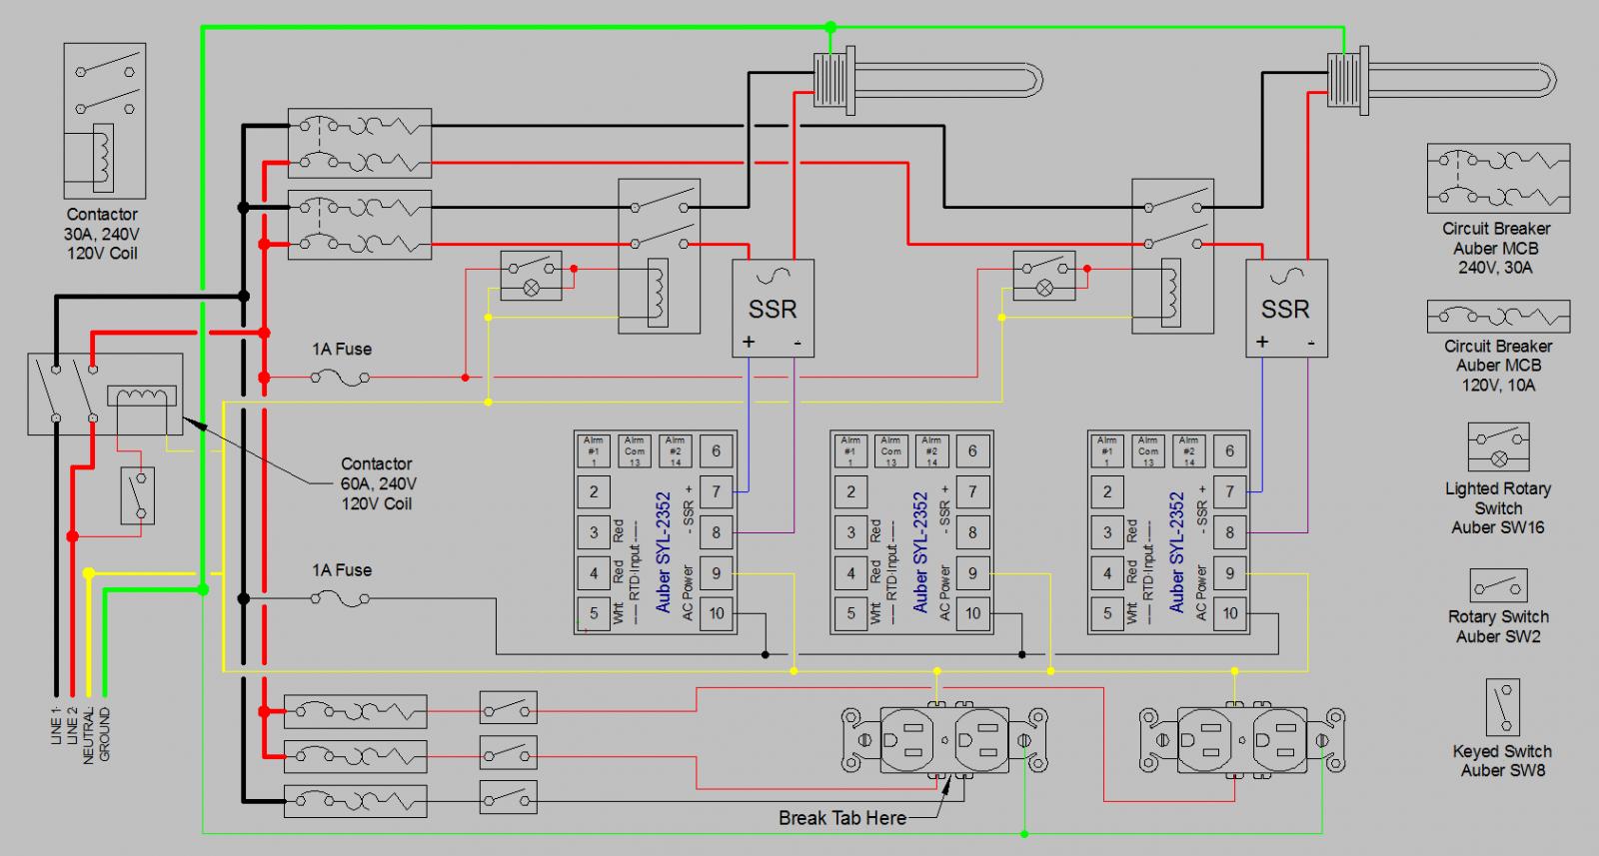1599x856 pixels.
Task: Click terminal 8 on the left SYL-2352 controller
Action: click(716, 532)
